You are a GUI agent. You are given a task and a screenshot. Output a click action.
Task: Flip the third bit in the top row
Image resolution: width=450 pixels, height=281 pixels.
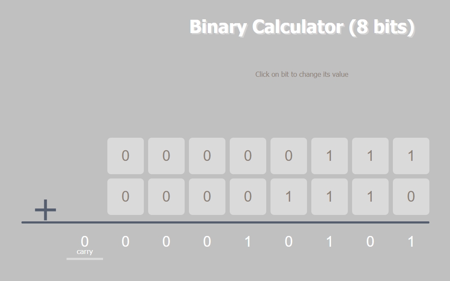point(207,156)
